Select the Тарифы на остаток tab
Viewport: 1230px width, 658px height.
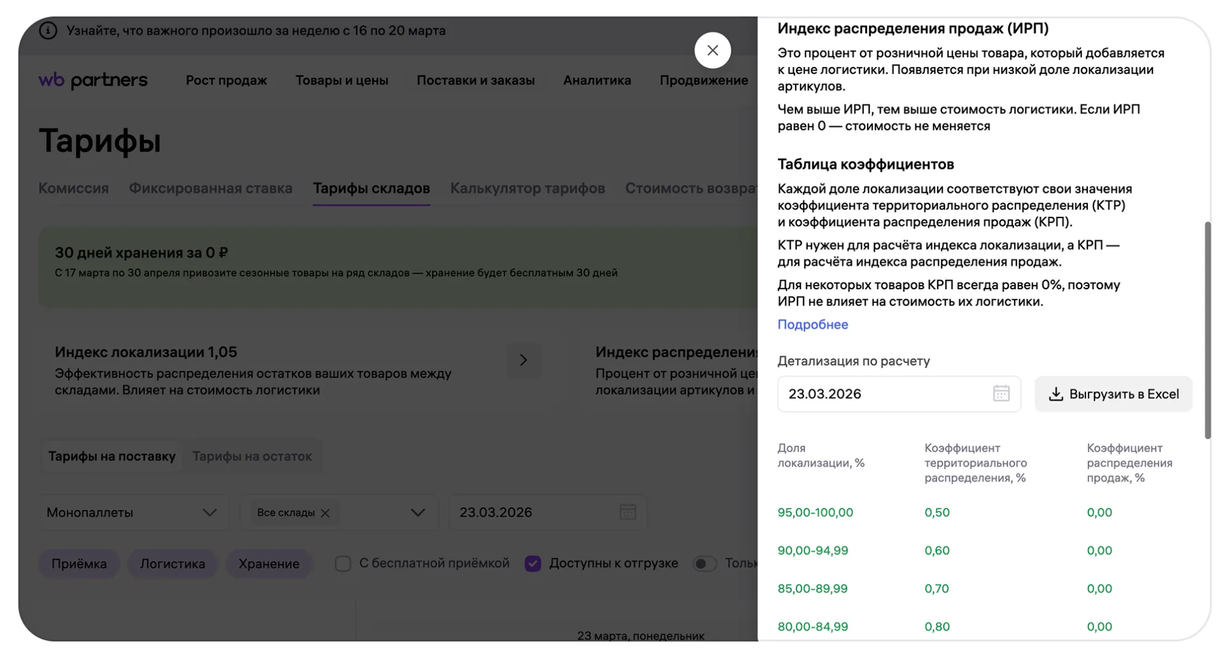[x=252, y=456]
